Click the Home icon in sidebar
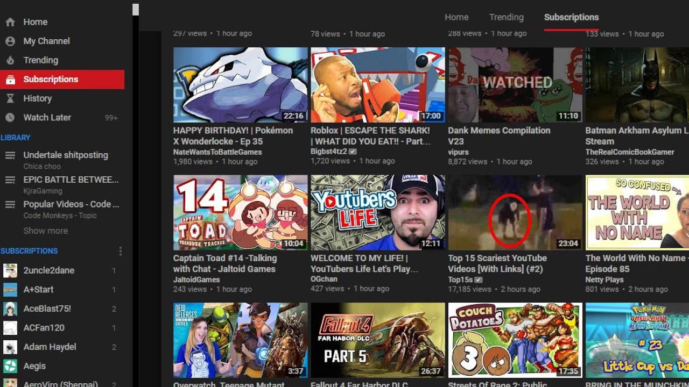 10,22
